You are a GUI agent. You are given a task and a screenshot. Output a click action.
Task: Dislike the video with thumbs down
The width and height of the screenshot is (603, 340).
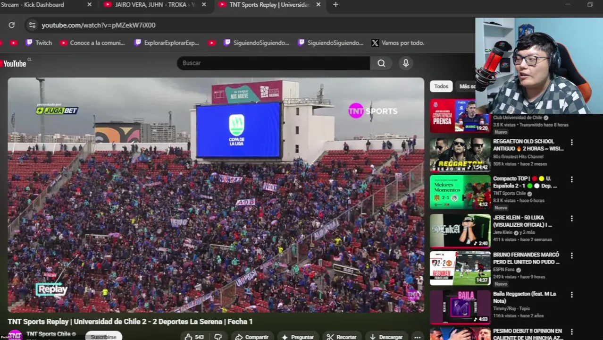(218, 337)
